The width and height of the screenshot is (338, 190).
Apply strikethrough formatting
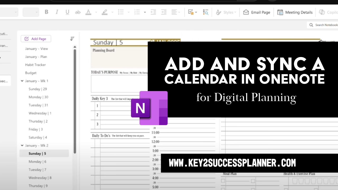78,12
